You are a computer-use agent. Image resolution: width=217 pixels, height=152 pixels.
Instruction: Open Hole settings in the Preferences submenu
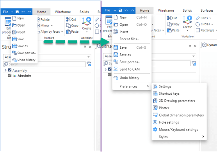(x=179, y=122)
